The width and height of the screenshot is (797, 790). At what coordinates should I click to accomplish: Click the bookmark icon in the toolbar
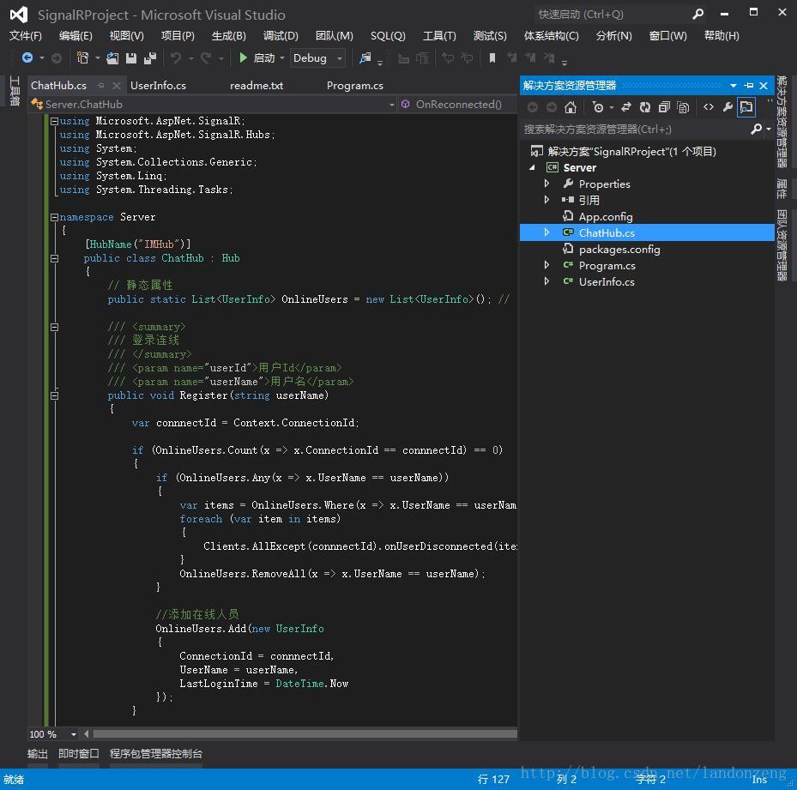[492, 58]
